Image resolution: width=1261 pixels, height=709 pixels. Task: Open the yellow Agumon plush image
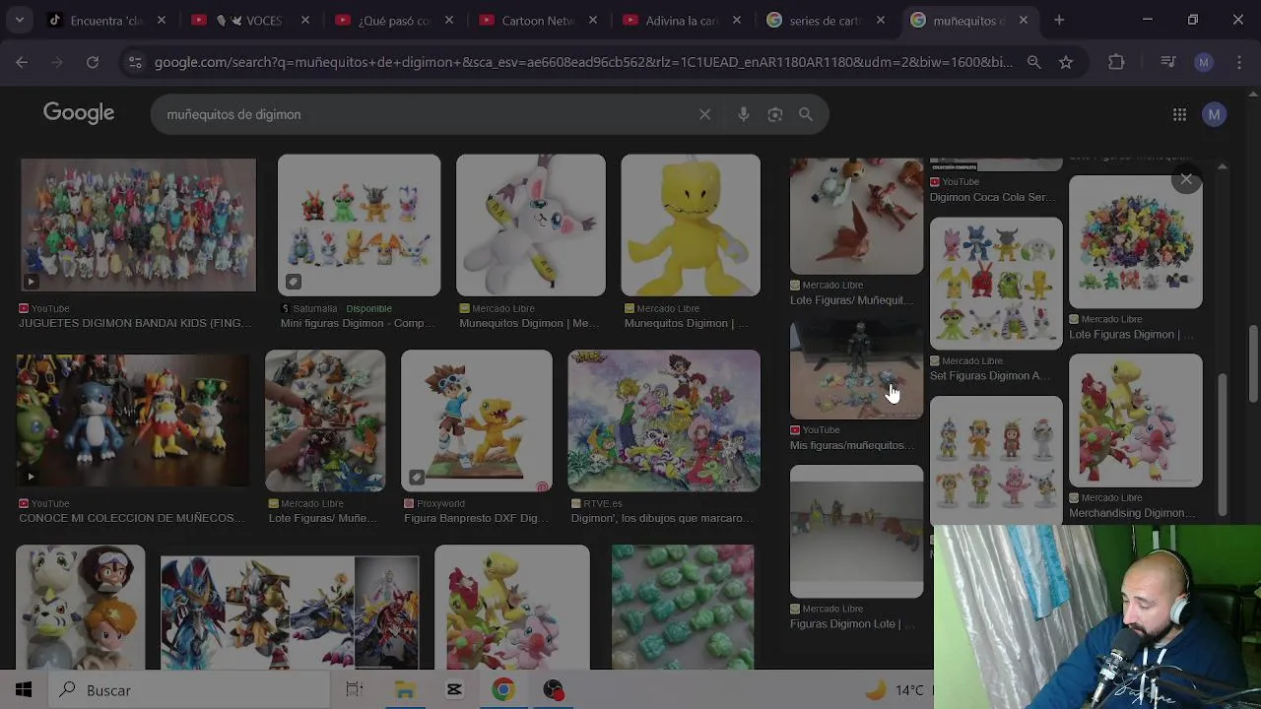click(691, 225)
